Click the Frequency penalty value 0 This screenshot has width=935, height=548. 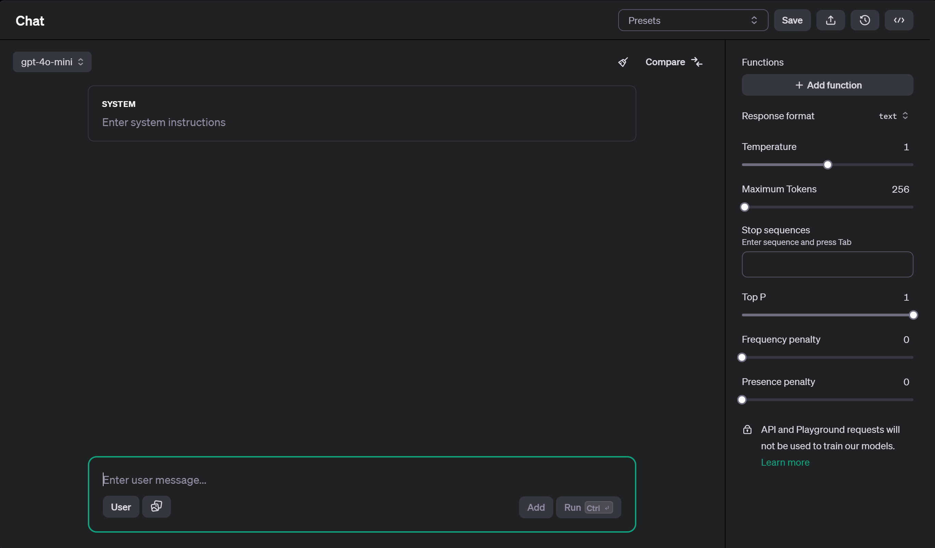[x=906, y=340]
